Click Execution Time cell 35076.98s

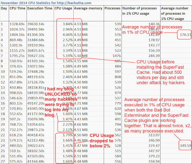(36, 119)
